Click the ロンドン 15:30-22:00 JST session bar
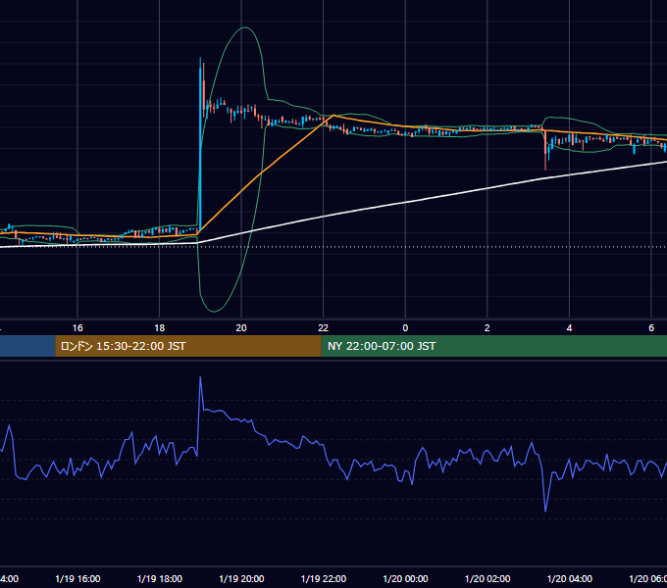 pyautogui.click(x=188, y=346)
